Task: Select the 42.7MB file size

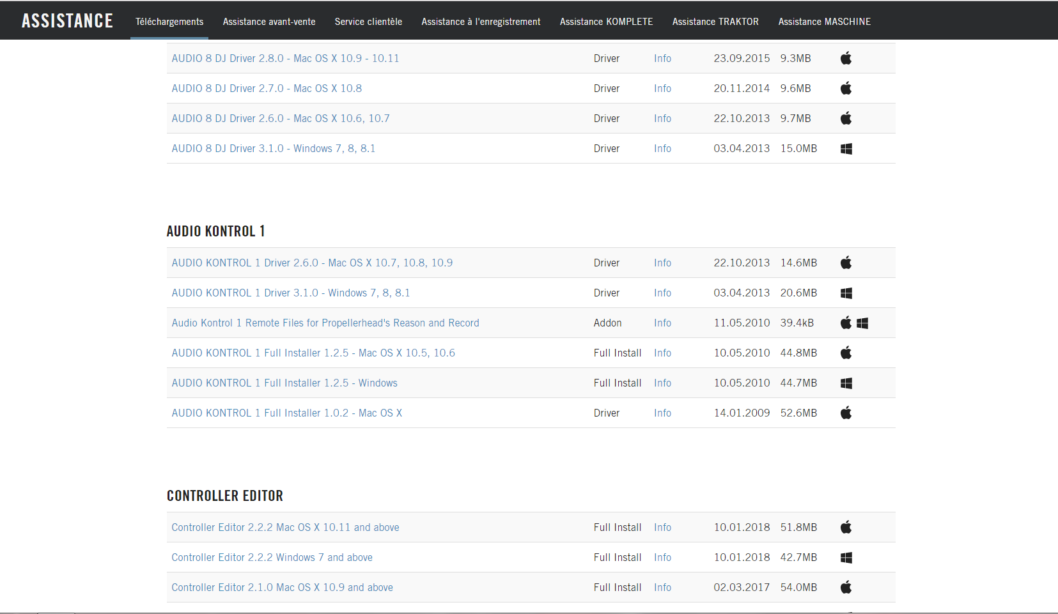Action: (x=798, y=557)
